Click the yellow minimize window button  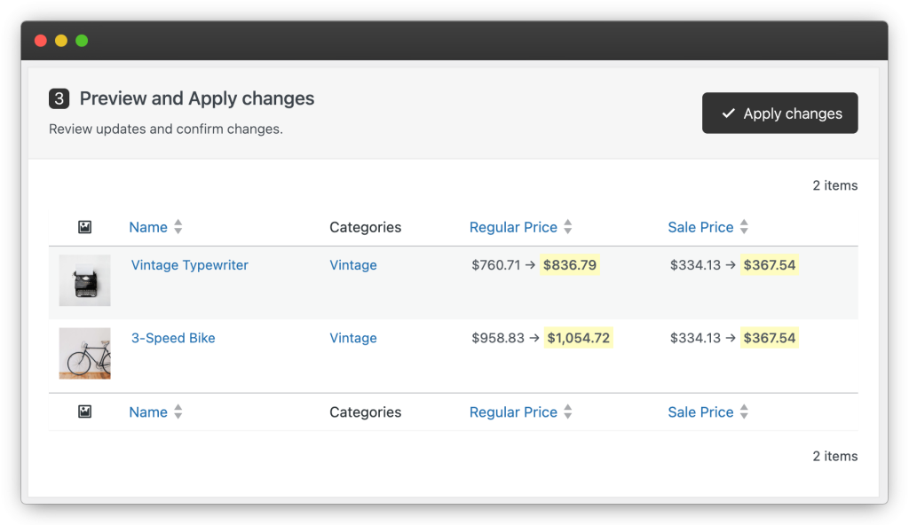pos(61,41)
